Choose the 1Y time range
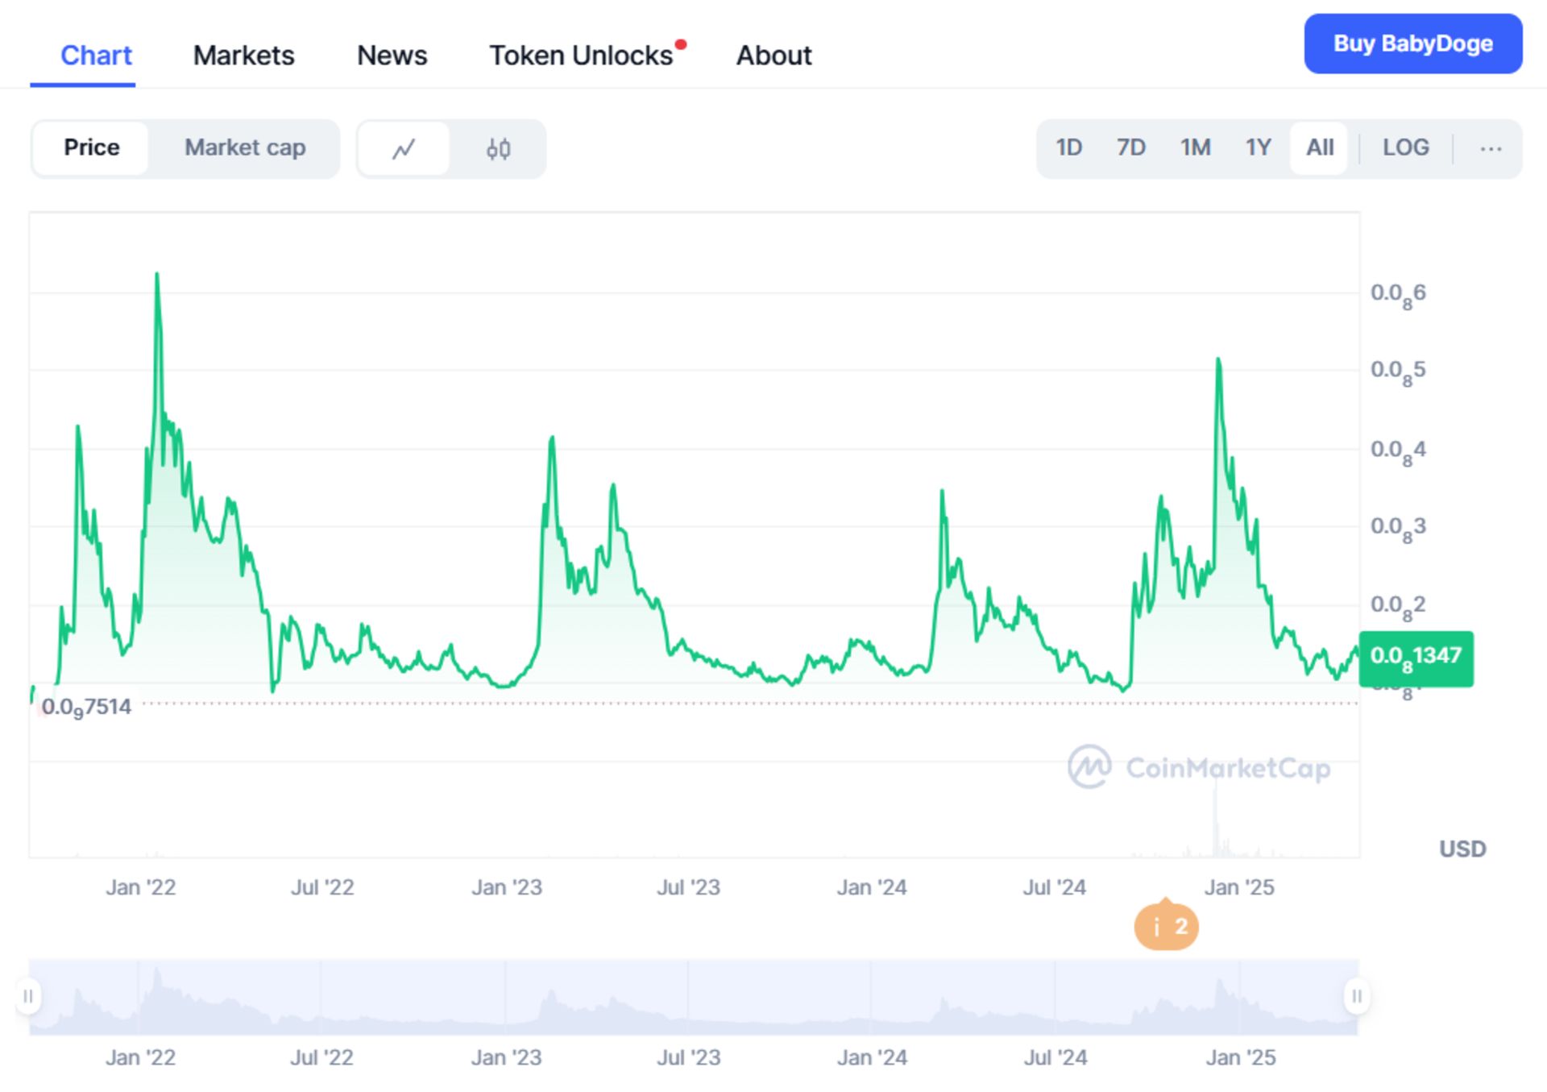Image resolution: width=1547 pixels, height=1092 pixels. [1258, 148]
